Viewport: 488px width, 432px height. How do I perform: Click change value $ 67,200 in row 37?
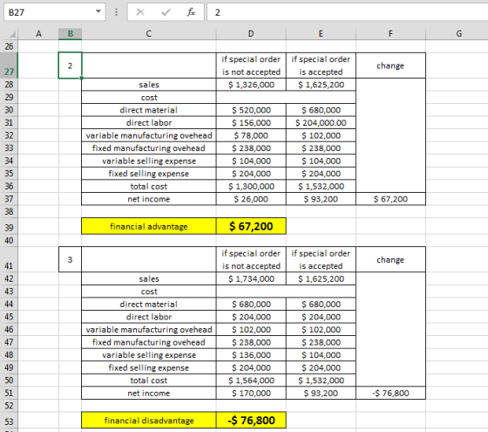point(390,199)
